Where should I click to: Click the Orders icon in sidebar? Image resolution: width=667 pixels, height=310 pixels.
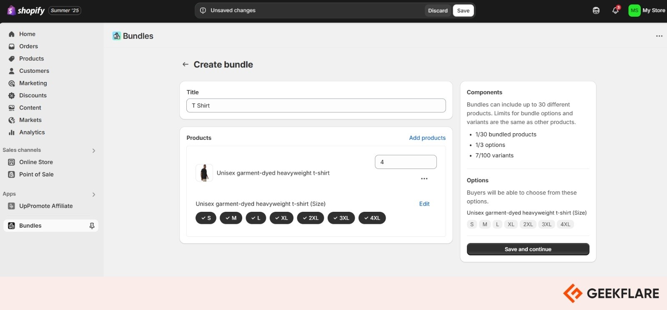12,47
